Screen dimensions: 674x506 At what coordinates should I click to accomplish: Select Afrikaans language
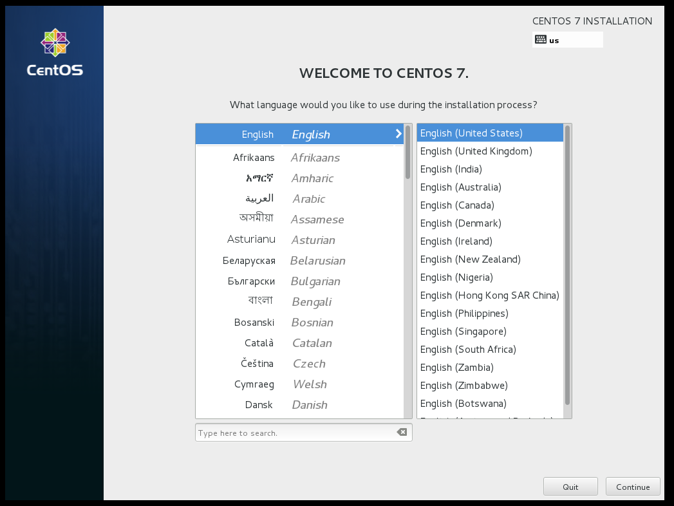pos(299,158)
